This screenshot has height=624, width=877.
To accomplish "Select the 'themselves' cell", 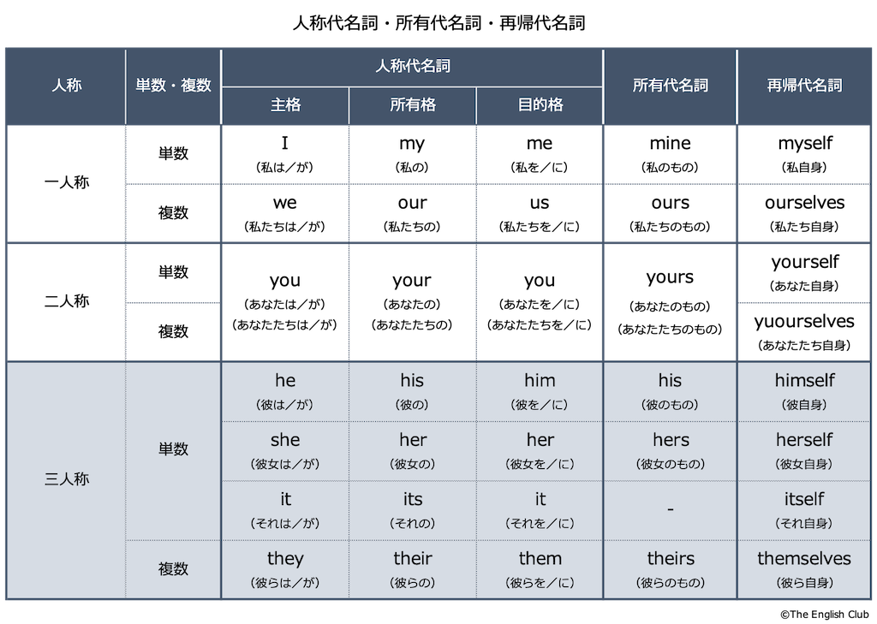I will [804, 570].
